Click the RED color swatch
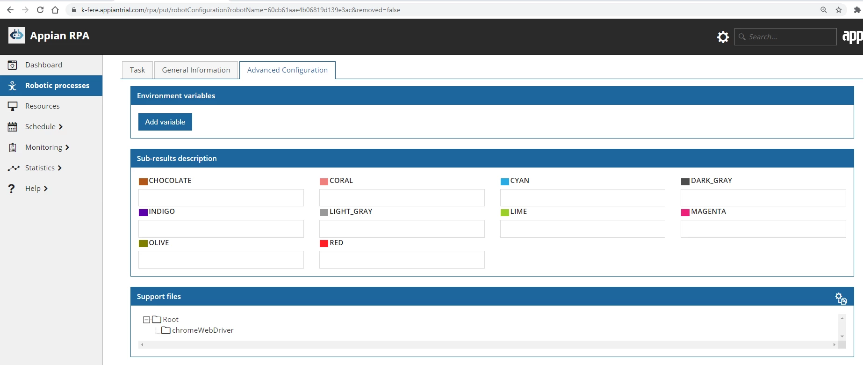 click(x=324, y=243)
